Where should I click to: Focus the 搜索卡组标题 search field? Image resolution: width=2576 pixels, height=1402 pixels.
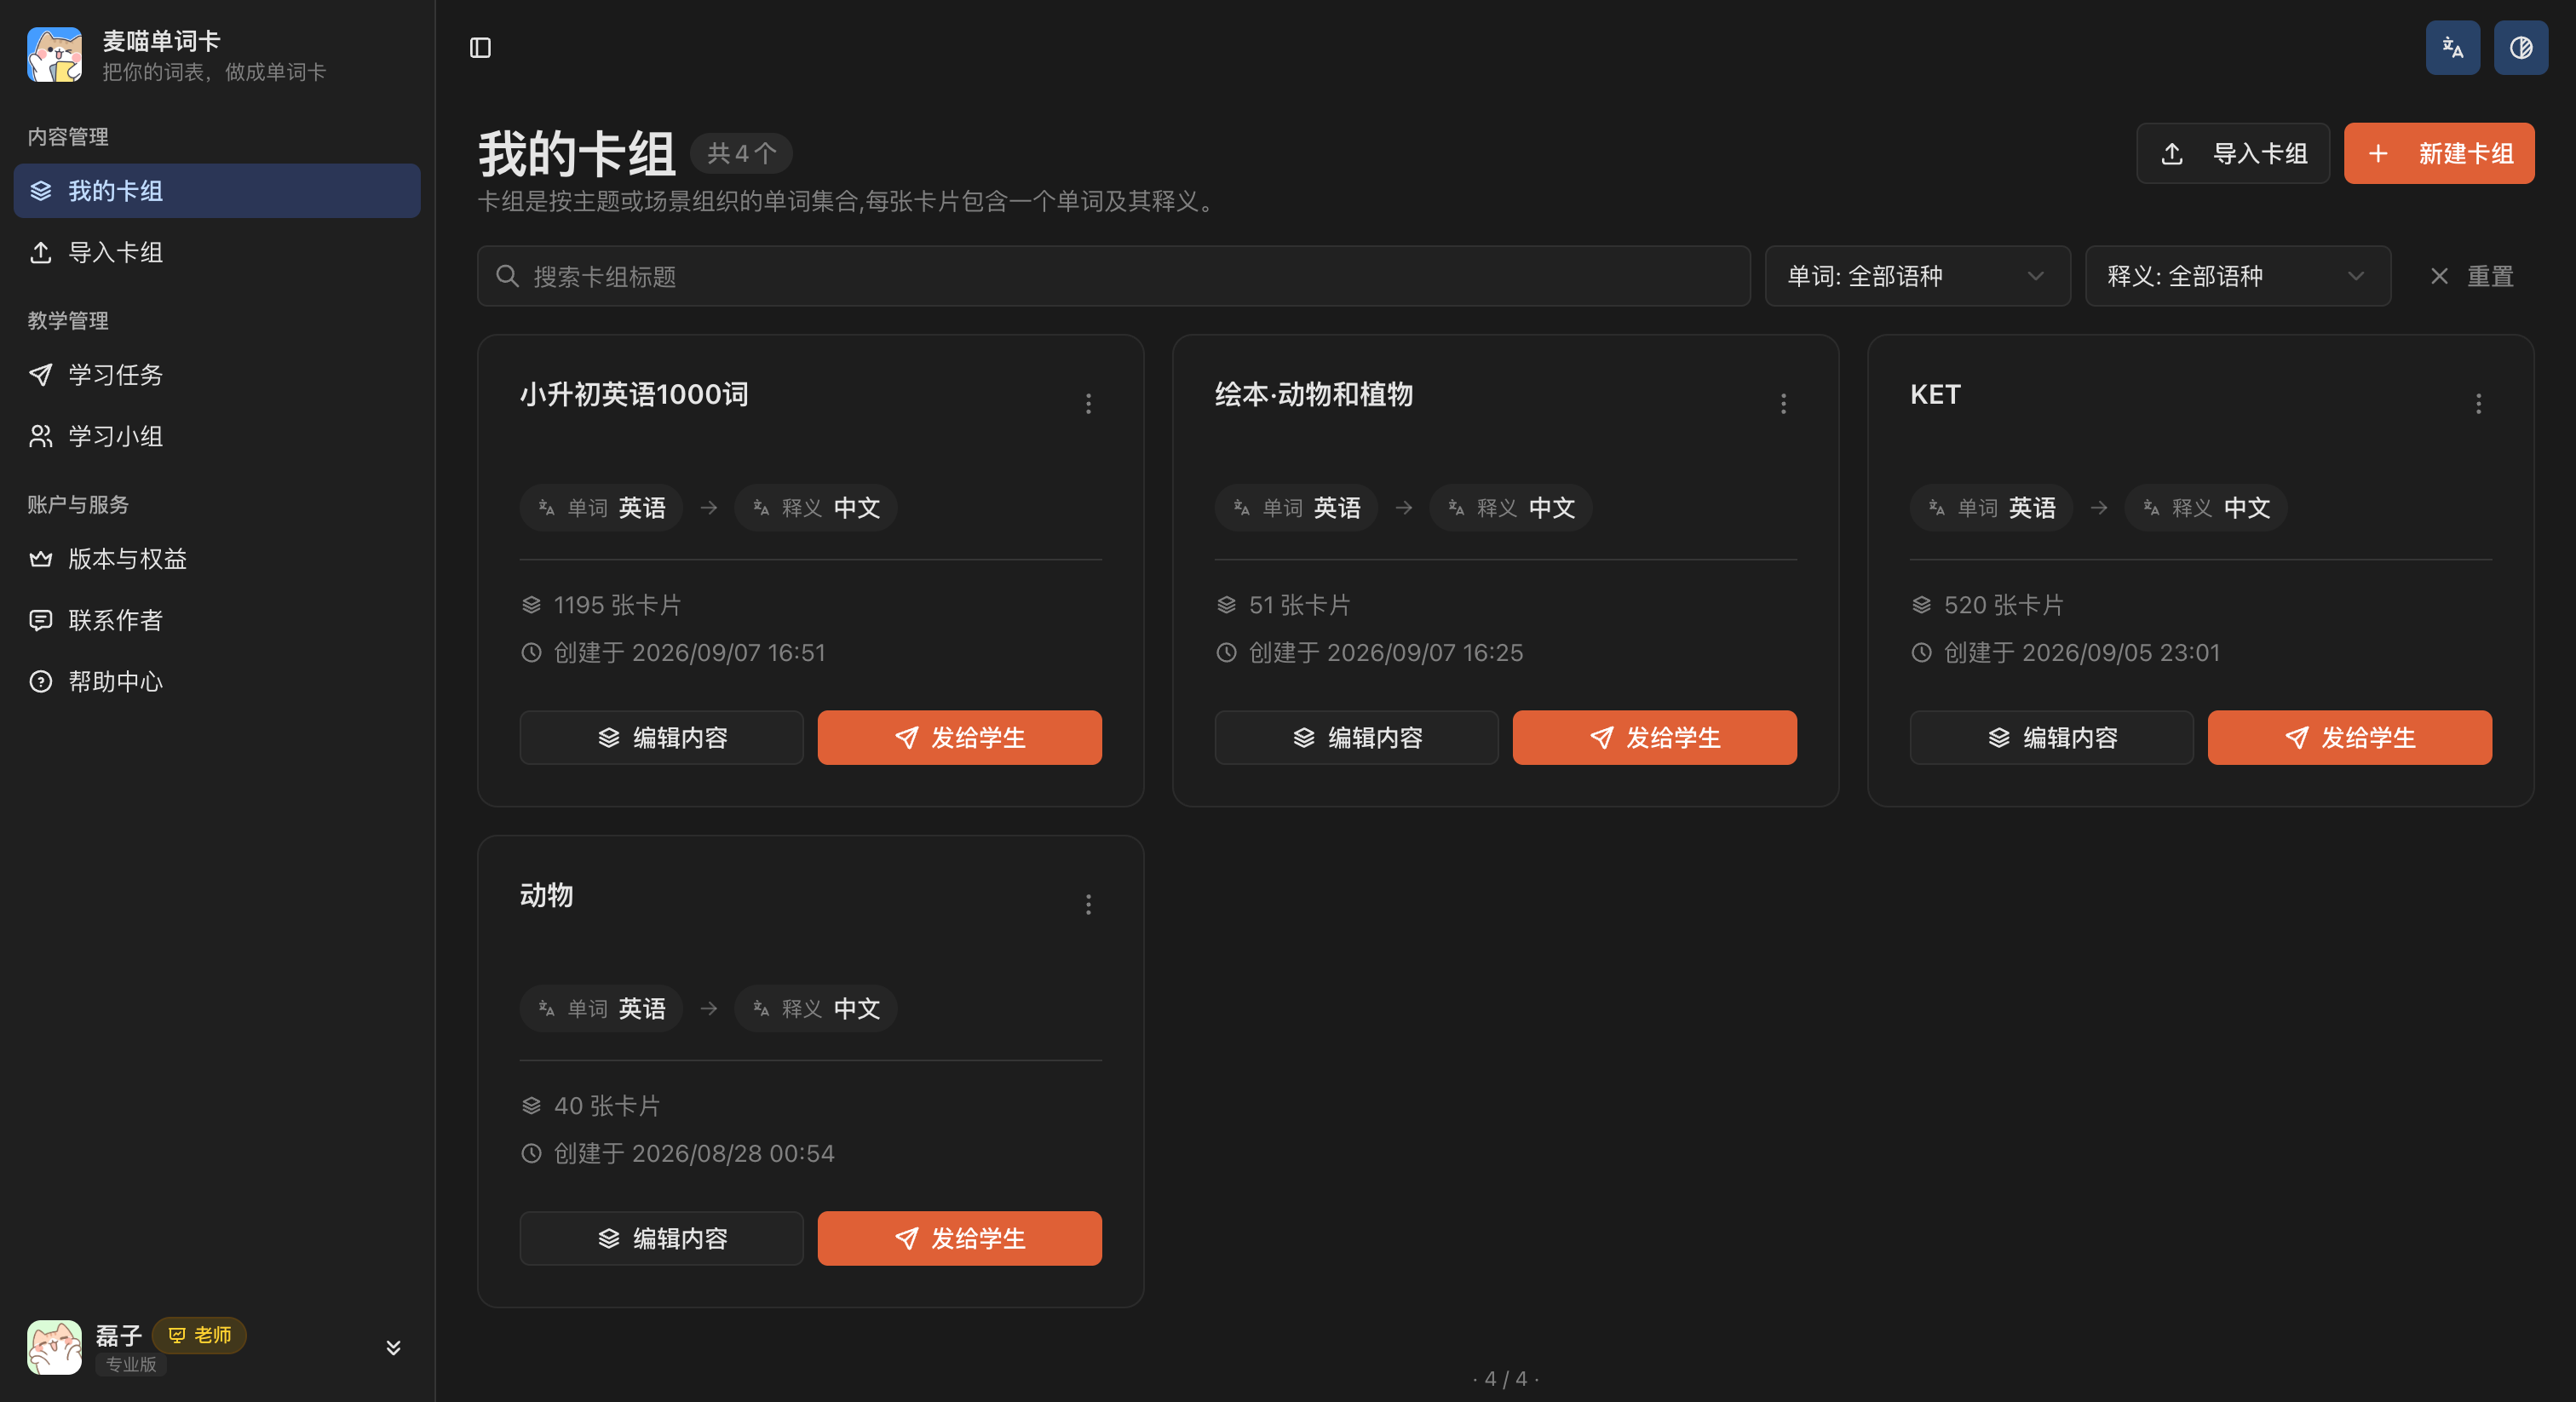coord(1113,276)
